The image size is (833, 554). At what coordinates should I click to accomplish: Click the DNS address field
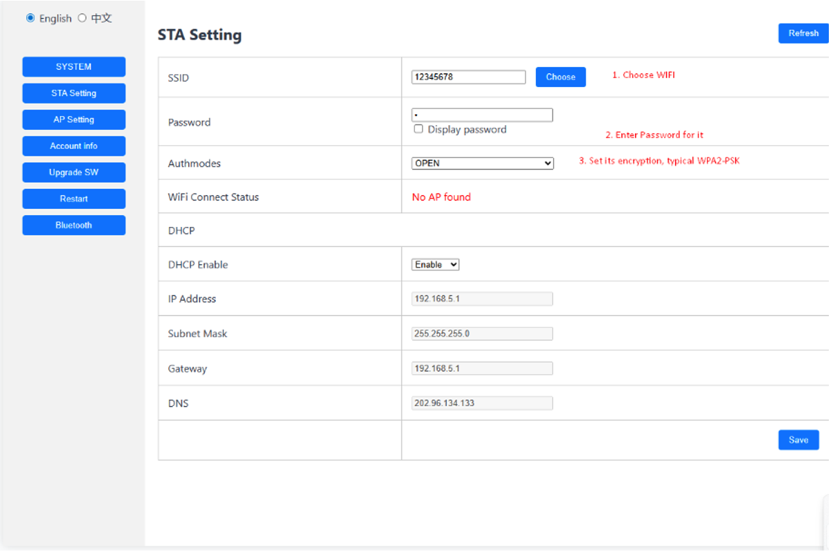coord(482,403)
